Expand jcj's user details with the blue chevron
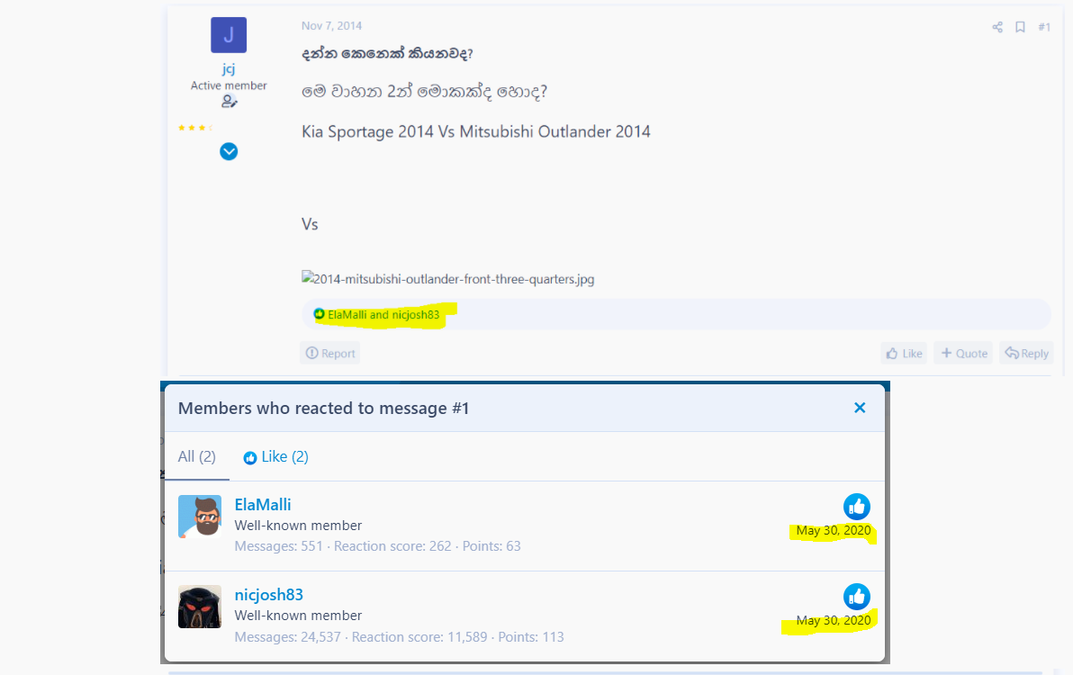This screenshot has height=675, width=1073. pos(229,151)
